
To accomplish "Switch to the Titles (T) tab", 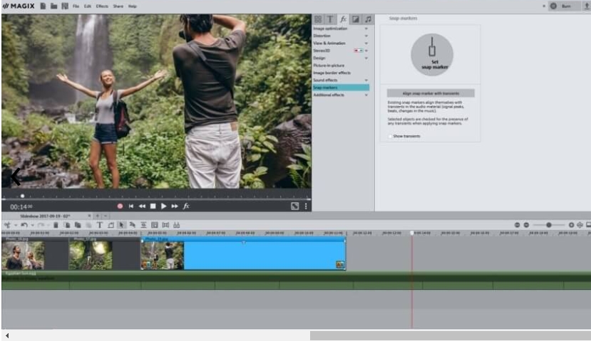I will [330, 19].
